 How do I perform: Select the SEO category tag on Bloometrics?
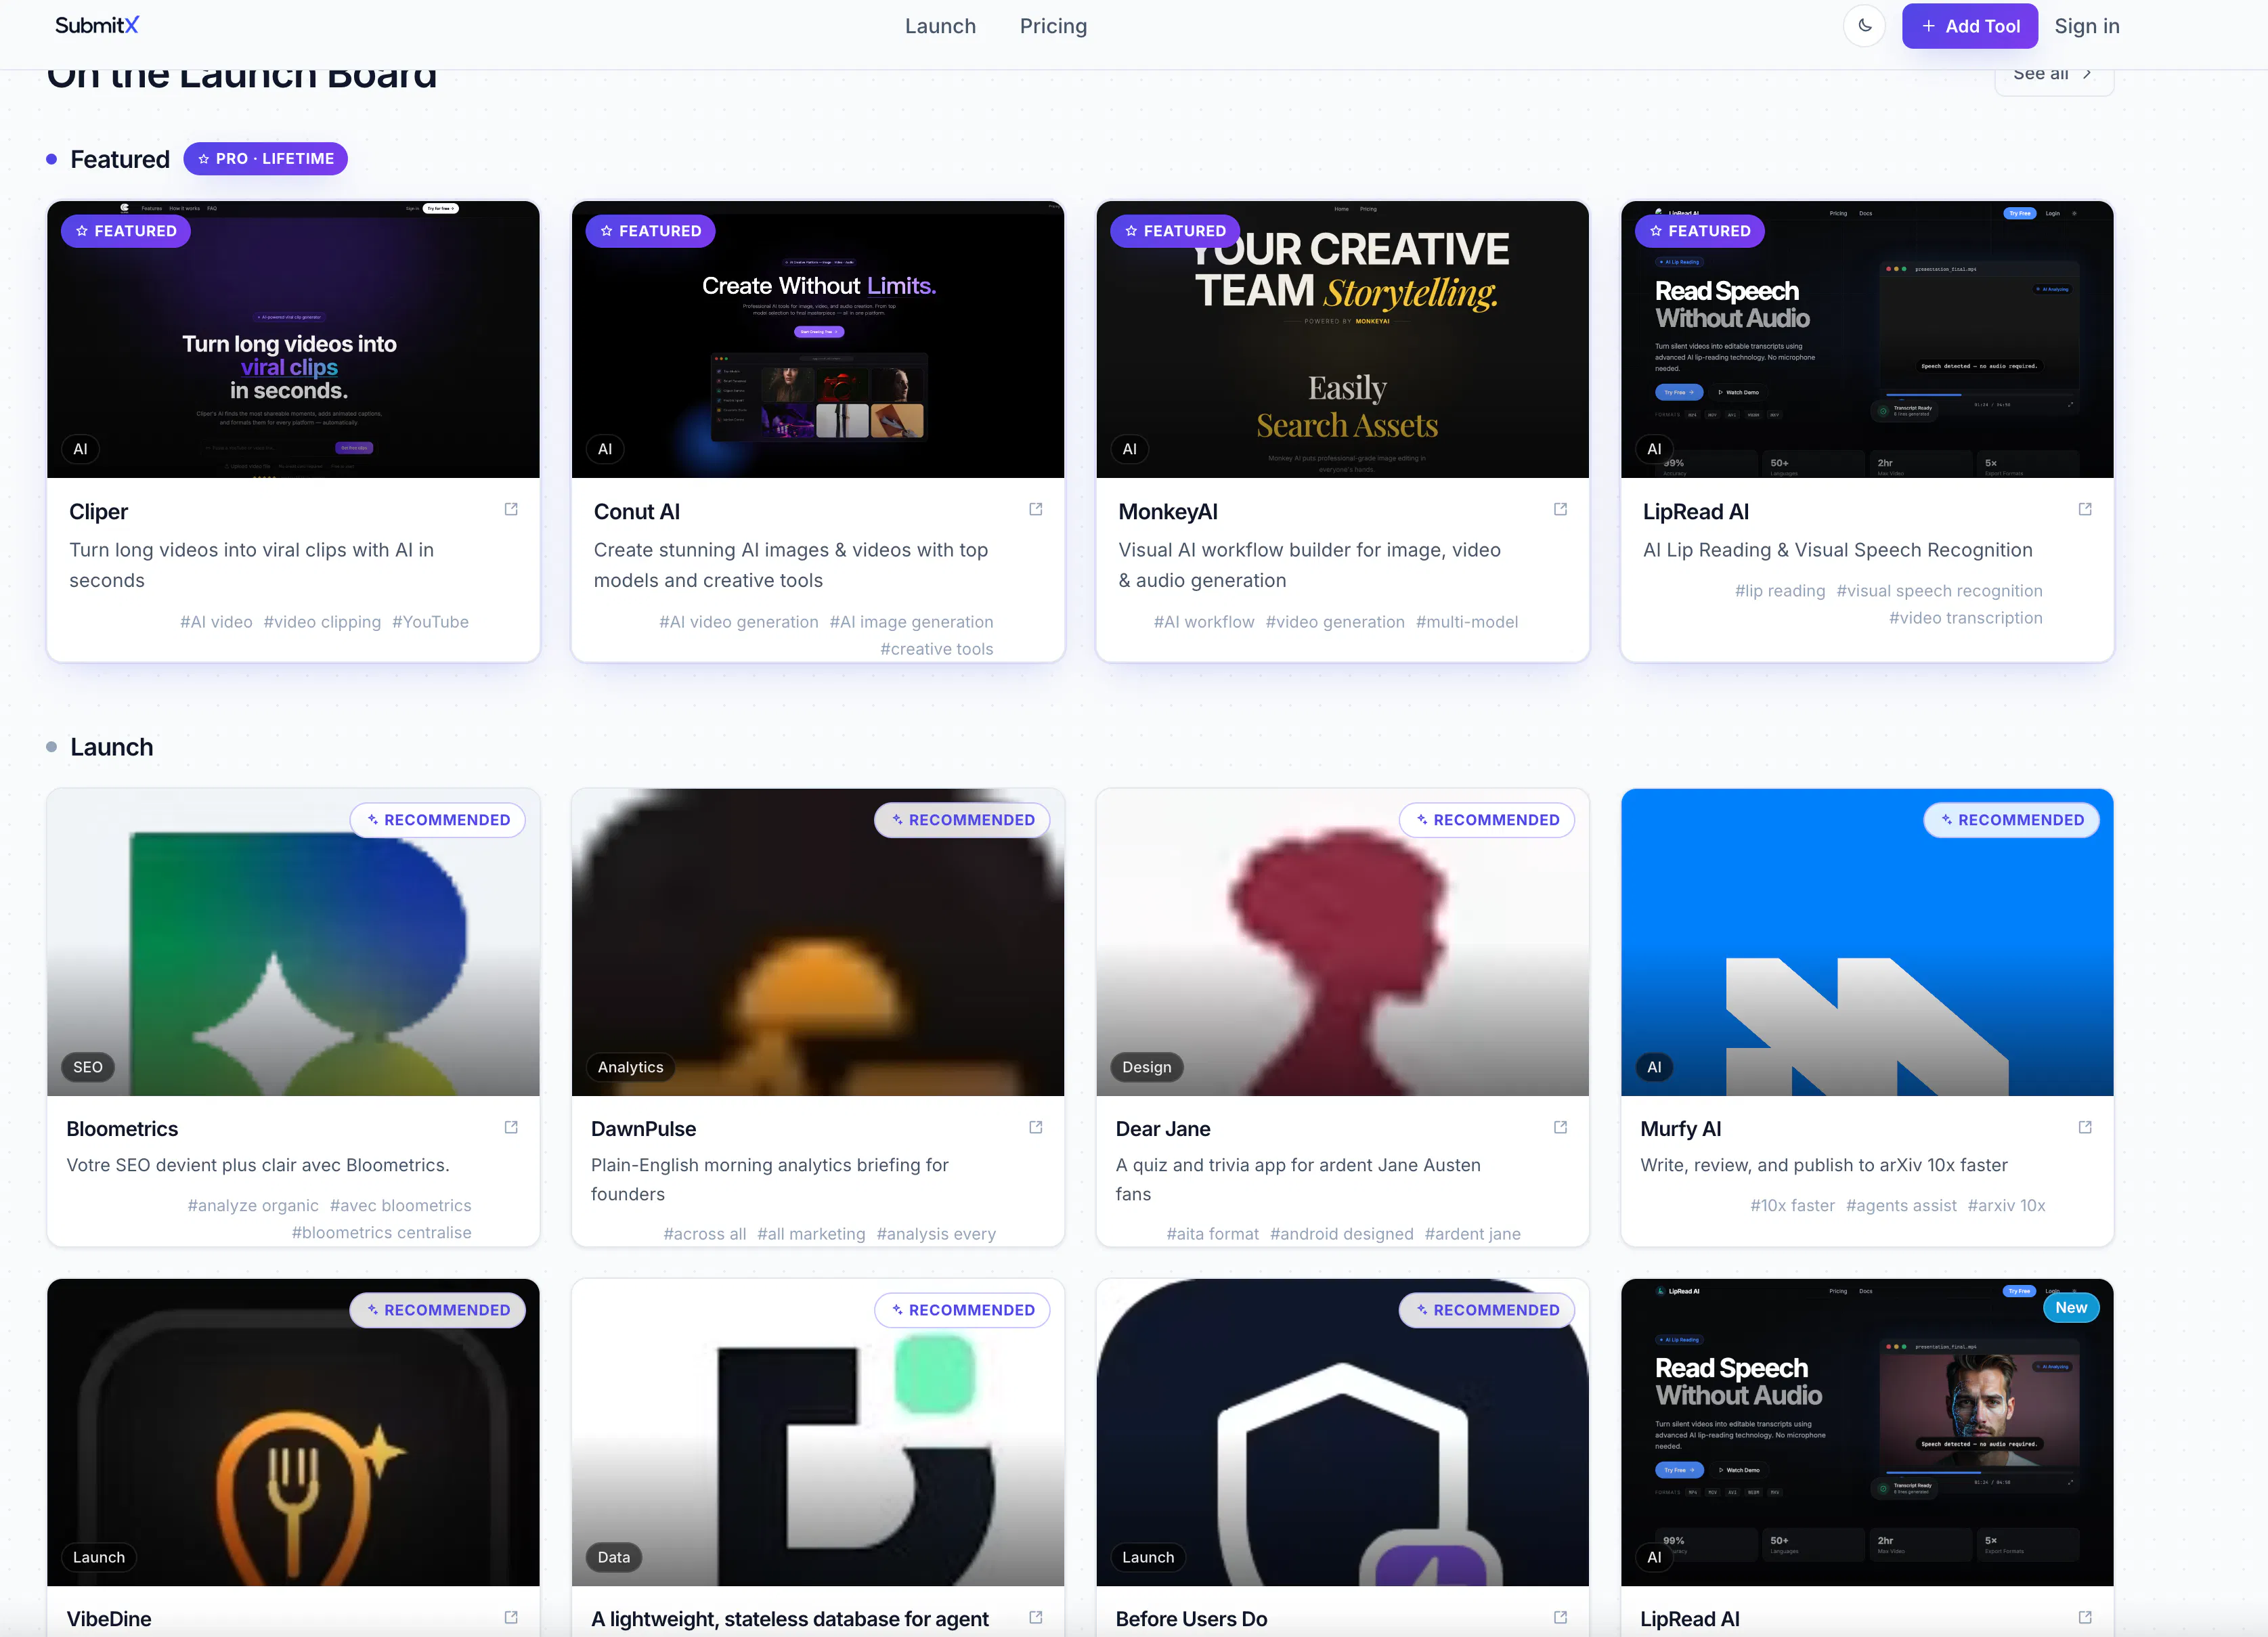(88, 1067)
